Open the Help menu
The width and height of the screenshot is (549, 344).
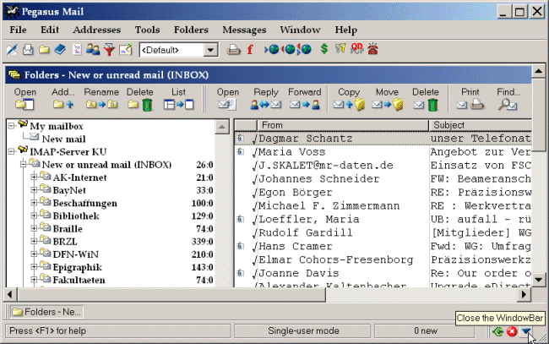pos(346,30)
